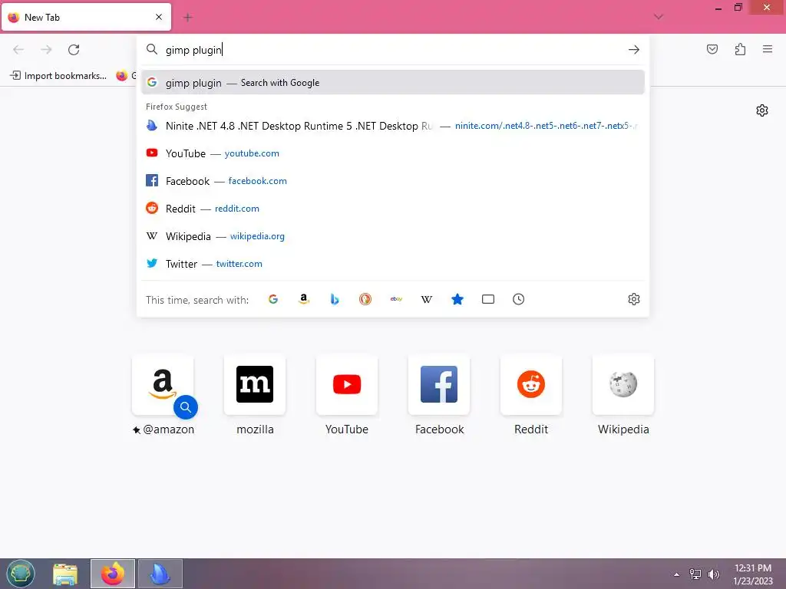Open File Explorer from the taskbar
The height and width of the screenshot is (589, 786).
pyautogui.click(x=65, y=574)
